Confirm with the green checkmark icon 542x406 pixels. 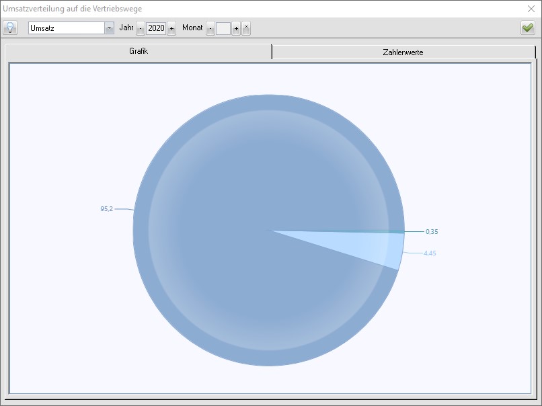[527, 28]
